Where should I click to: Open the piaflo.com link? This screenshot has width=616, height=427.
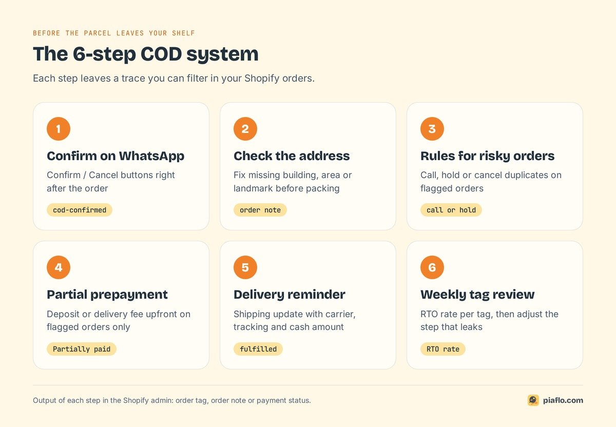563,400
